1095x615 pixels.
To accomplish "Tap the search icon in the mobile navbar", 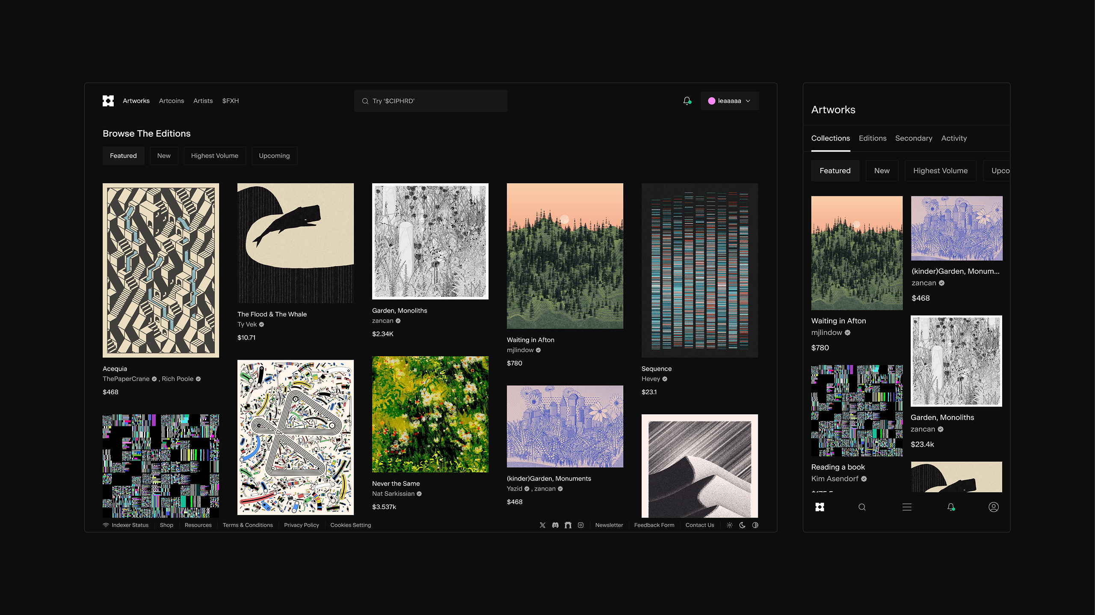I will 862,507.
